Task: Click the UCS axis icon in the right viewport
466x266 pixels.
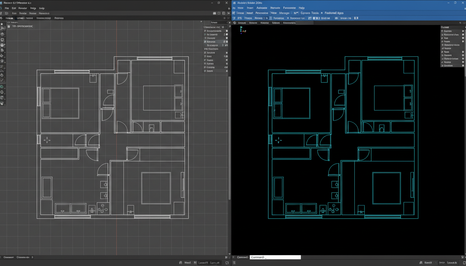Action: click(x=243, y=30)
